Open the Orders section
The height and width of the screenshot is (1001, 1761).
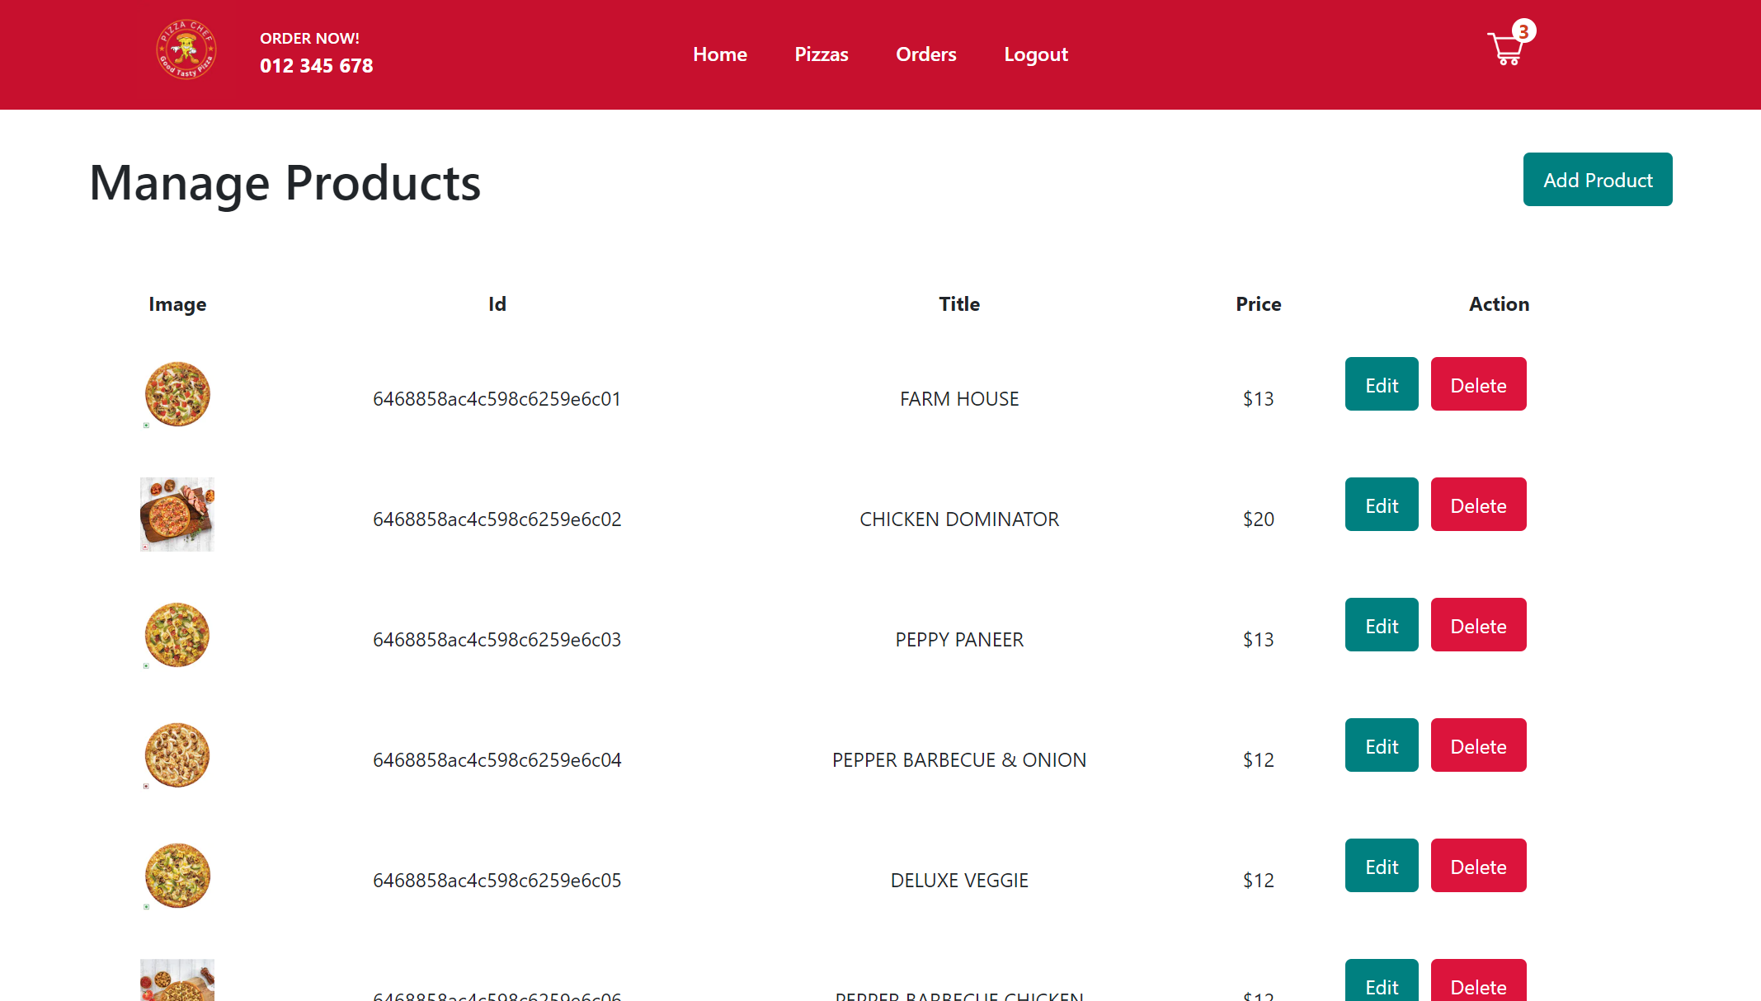coord(925,54)
